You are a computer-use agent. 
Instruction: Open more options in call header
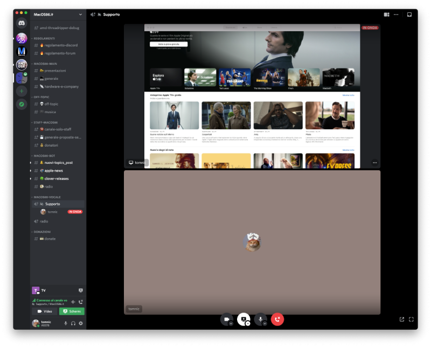tap(396, 15)
